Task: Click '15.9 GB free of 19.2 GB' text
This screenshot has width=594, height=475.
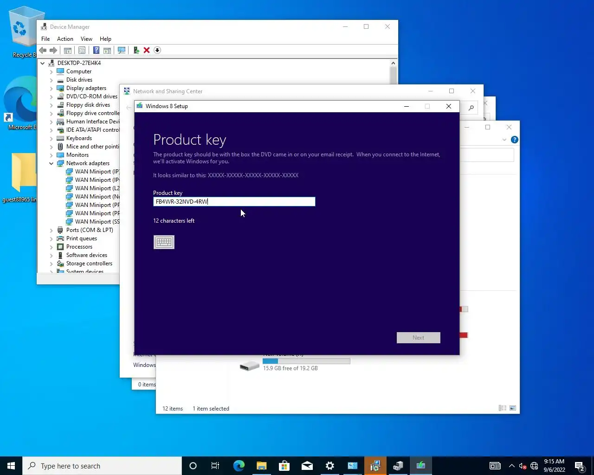Action: pyautogui.click(x=291, y=368)
